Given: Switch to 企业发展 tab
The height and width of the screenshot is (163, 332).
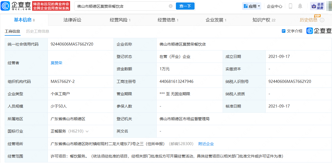Looking at the screenshot, I should [x=216, y=20].
